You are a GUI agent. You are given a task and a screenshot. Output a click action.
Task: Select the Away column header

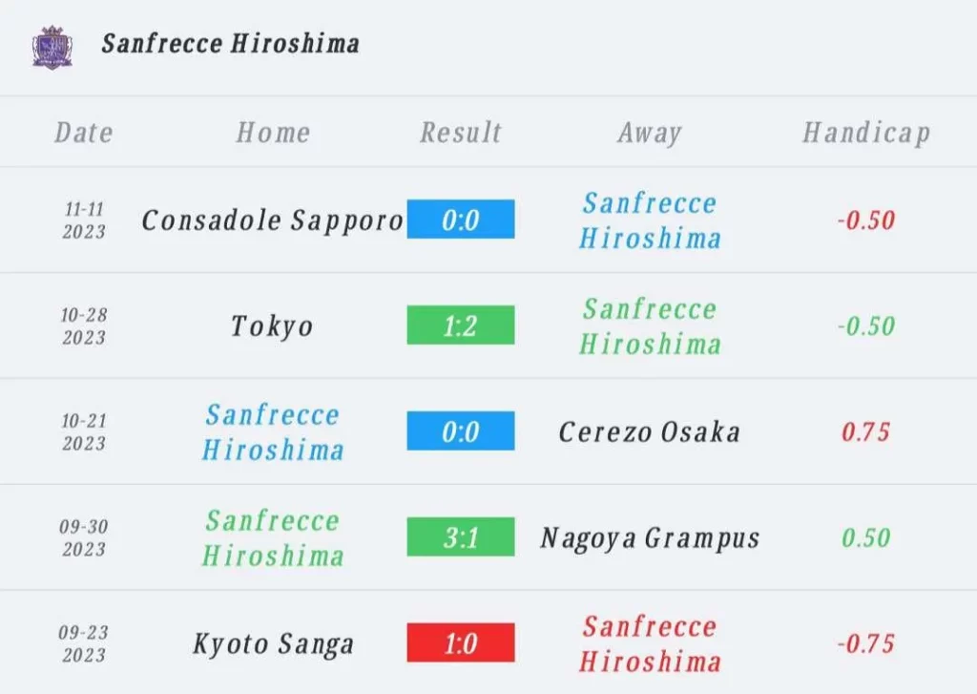(x=650, y=133)
